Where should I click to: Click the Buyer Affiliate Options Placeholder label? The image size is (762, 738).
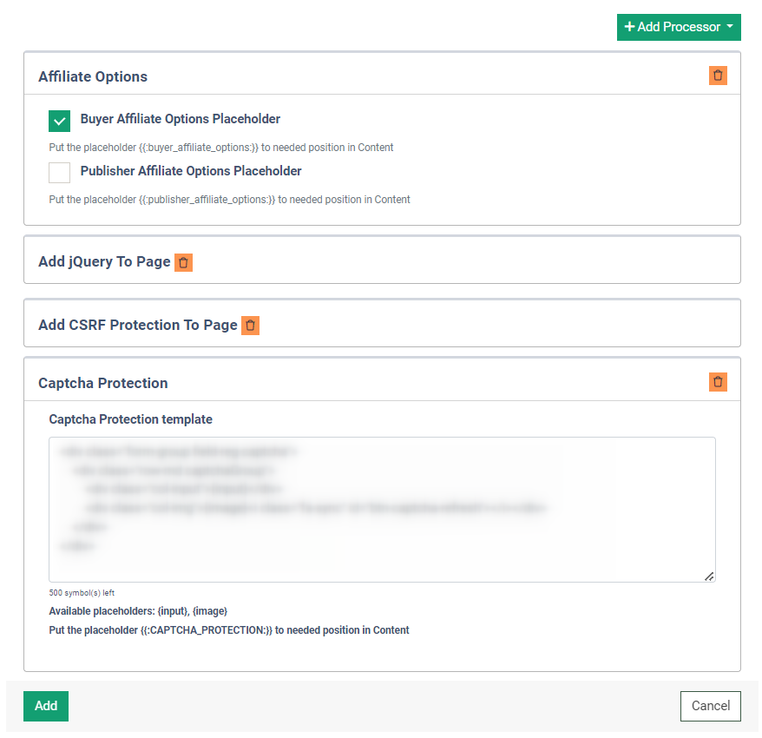tap(181, 119)
